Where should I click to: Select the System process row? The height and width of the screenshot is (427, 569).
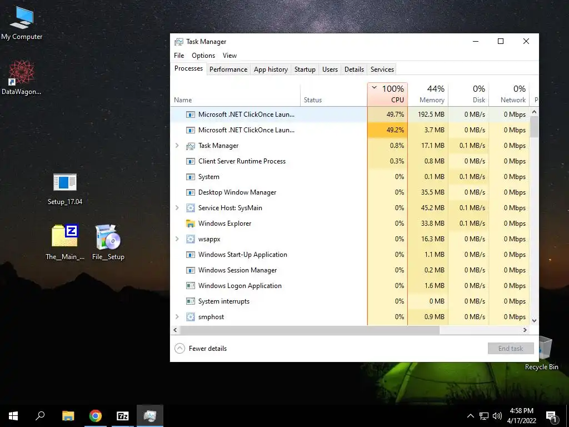point(350,177)
